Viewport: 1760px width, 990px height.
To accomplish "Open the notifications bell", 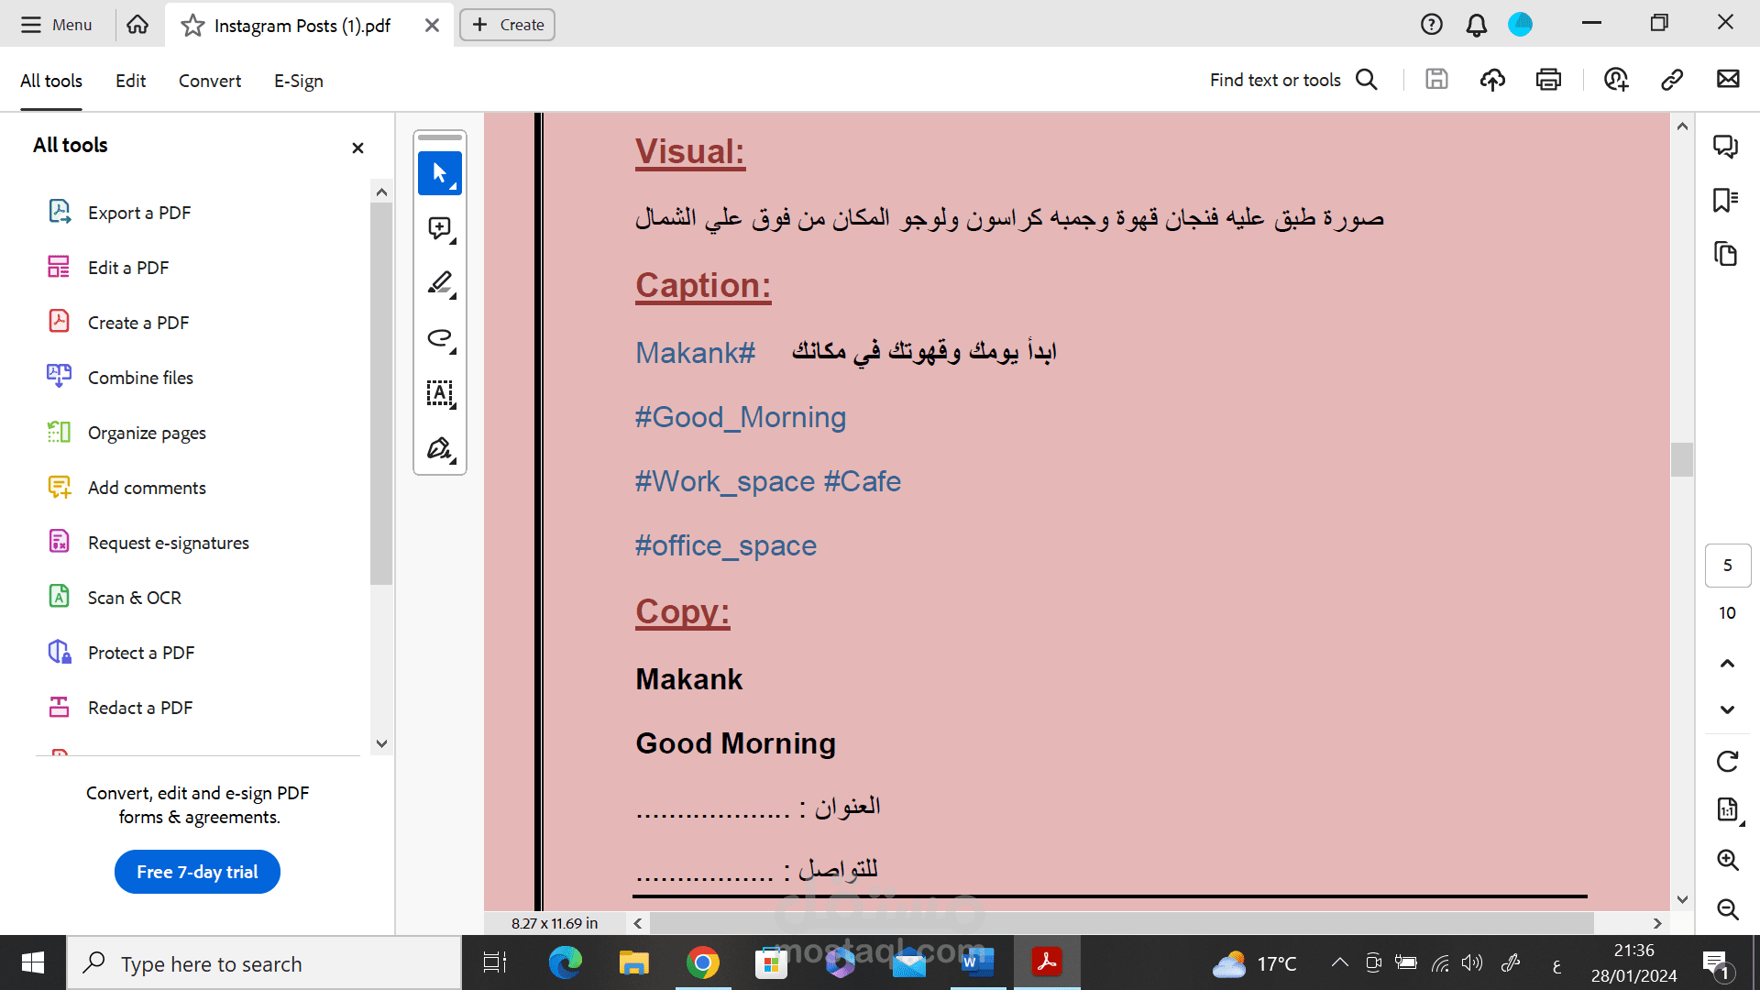I will [1476, 25].
